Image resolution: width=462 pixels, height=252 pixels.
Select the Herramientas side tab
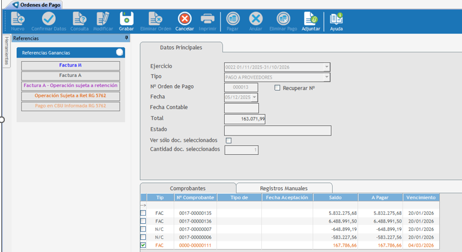pyautogui.click(x=7, y=51)
